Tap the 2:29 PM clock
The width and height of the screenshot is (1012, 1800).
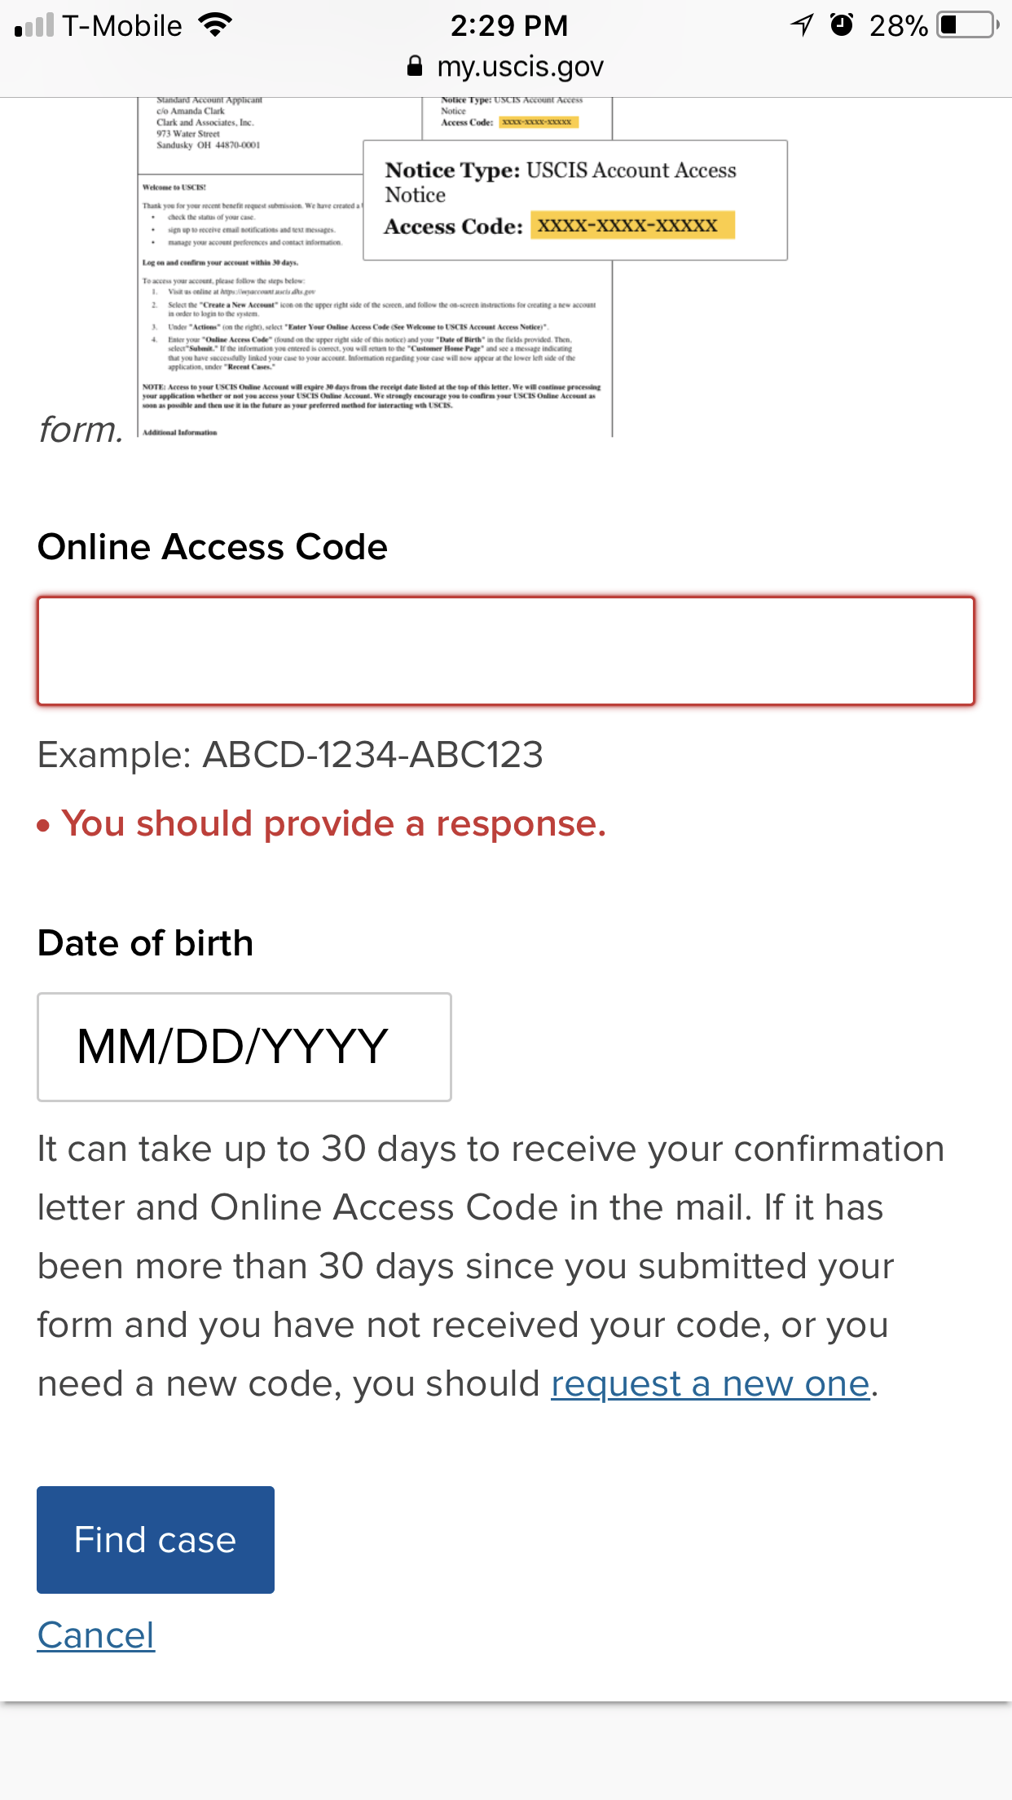509,25
